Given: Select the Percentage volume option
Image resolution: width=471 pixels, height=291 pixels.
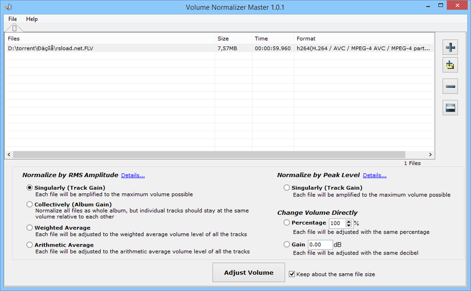Looking at the screenshot, I should 287,223.
